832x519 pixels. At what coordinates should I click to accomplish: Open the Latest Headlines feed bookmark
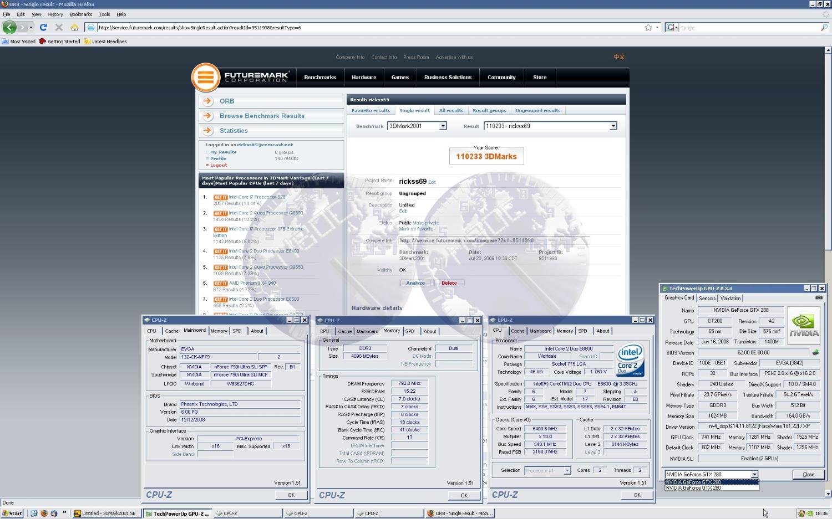105,42
